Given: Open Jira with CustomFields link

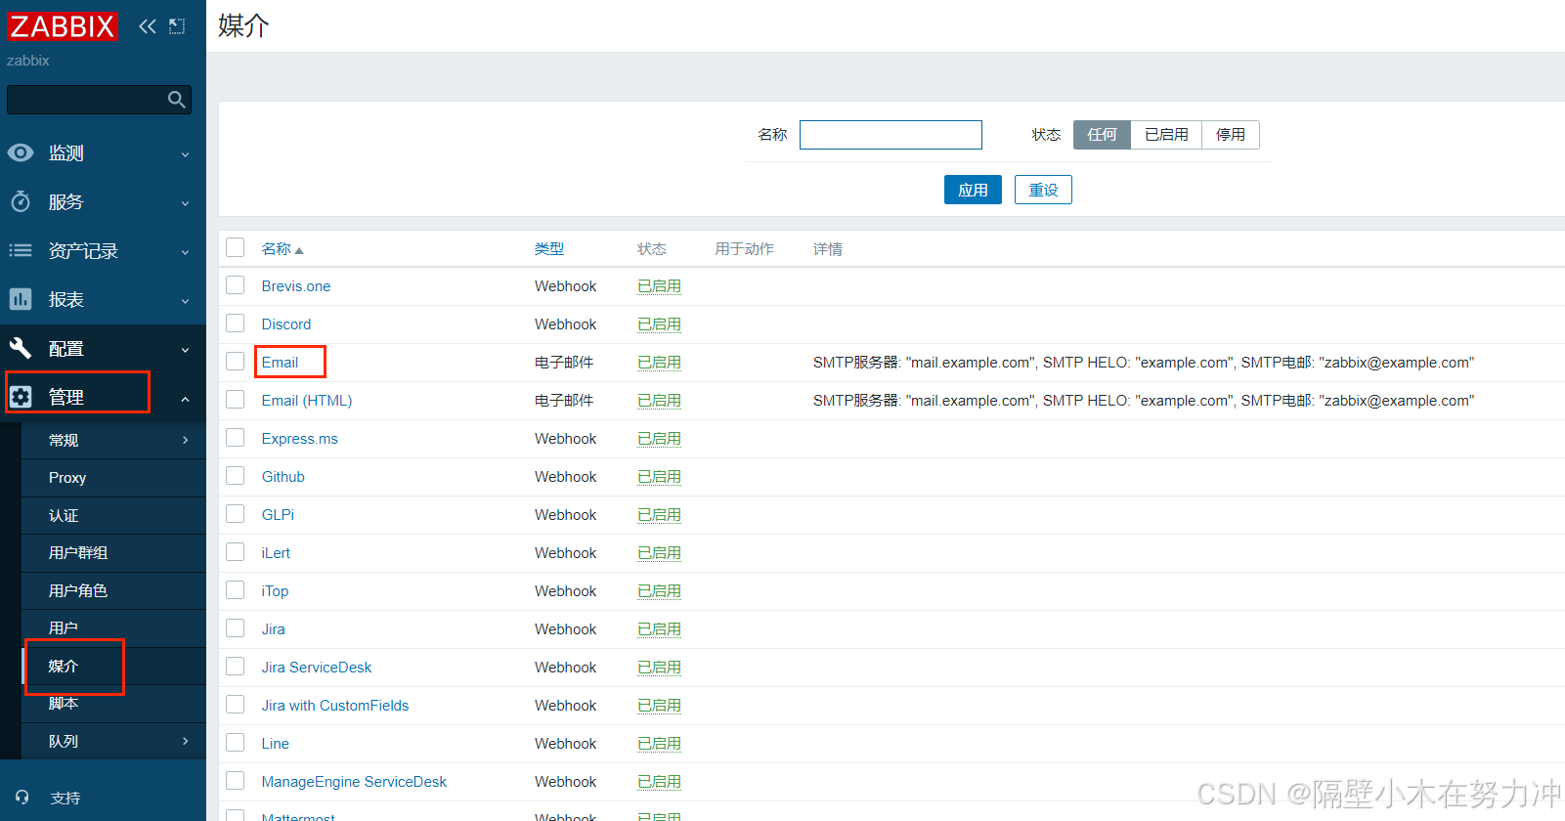Looking at the screenshot, I should [335, 706].
